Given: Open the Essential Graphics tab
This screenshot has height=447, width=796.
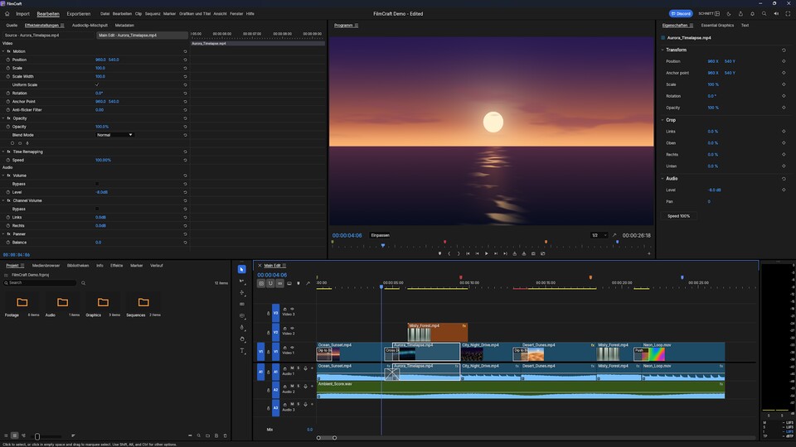Looking at the screenshot, I should (717, 26).
